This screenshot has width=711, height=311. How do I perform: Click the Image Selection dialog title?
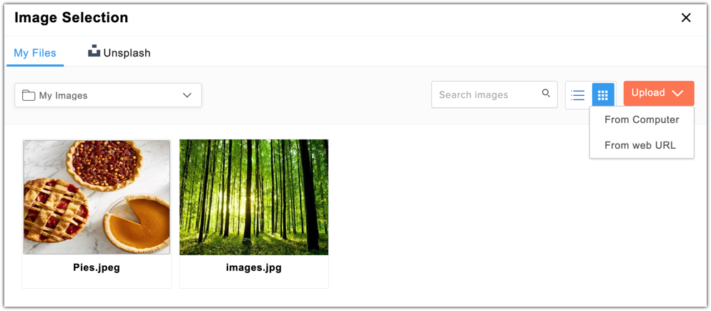pos(72,18)
